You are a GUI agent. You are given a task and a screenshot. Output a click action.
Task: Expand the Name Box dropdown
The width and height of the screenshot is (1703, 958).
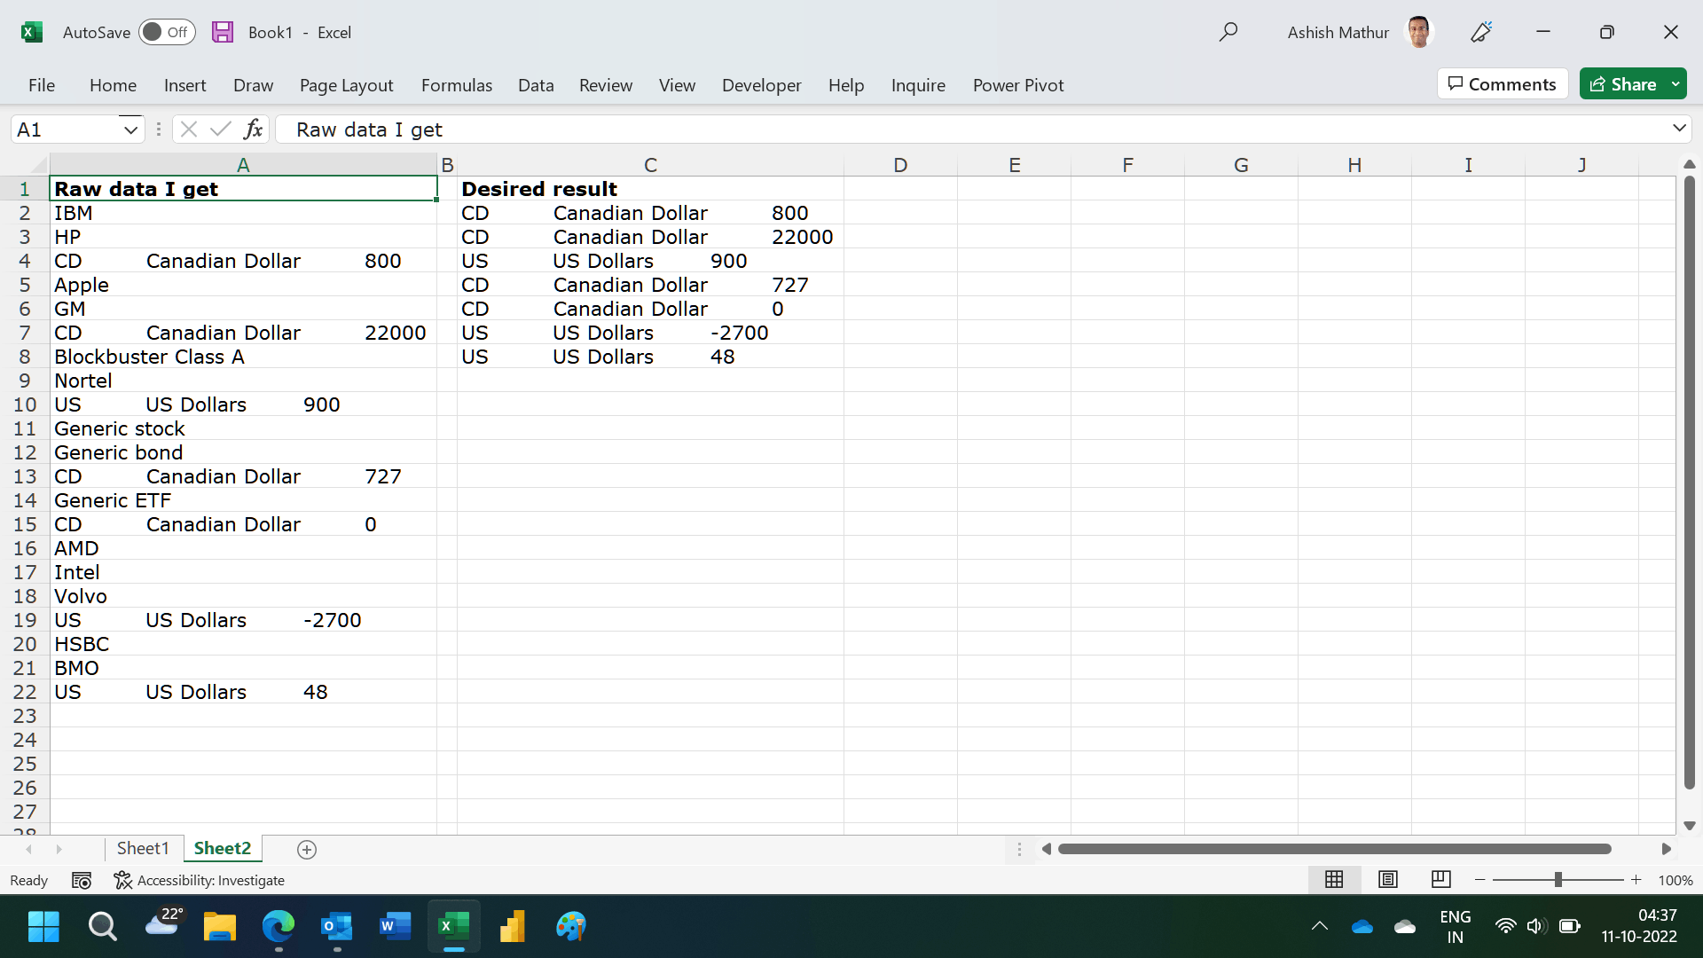click(130, 130)
